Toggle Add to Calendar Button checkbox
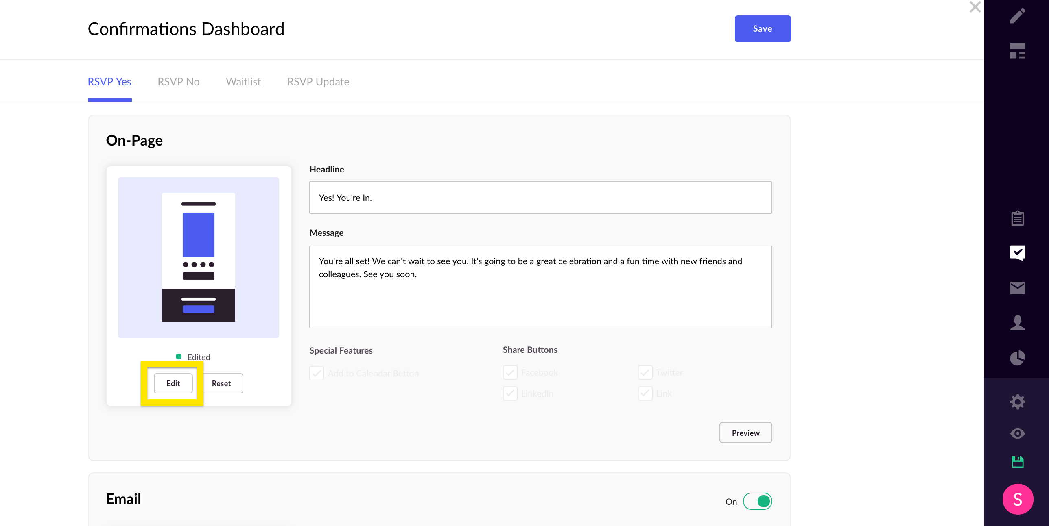Viewport: 1049px width, 526px height. (317, 373)
